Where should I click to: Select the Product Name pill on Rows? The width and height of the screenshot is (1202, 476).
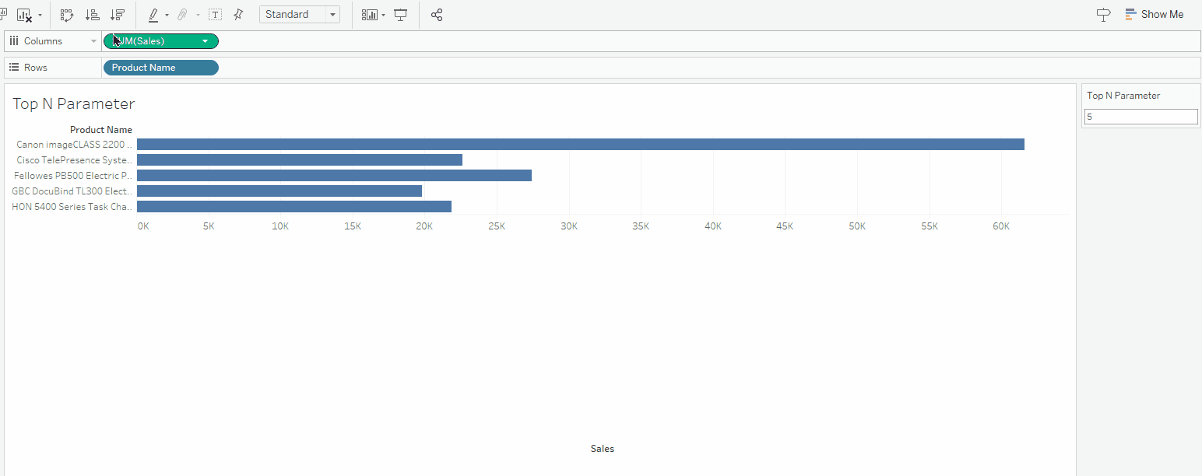[x=161, y=68]
